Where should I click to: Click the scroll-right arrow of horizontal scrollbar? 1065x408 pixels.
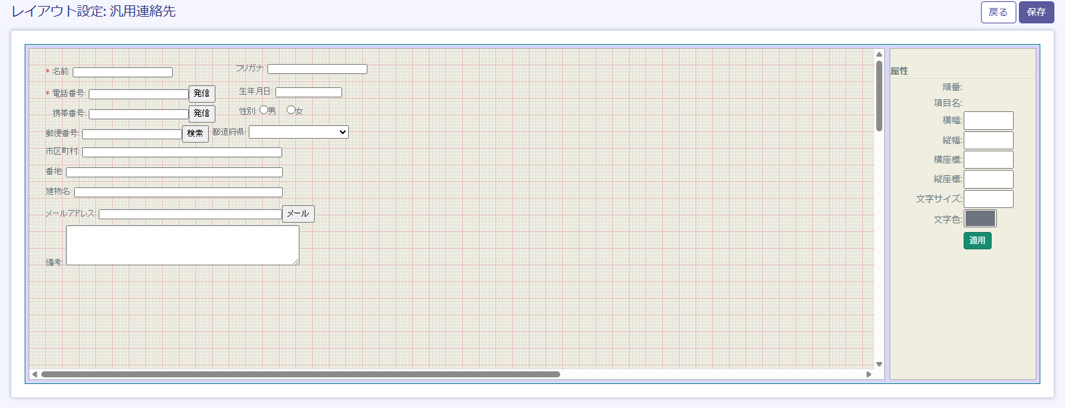click(868, 374)
